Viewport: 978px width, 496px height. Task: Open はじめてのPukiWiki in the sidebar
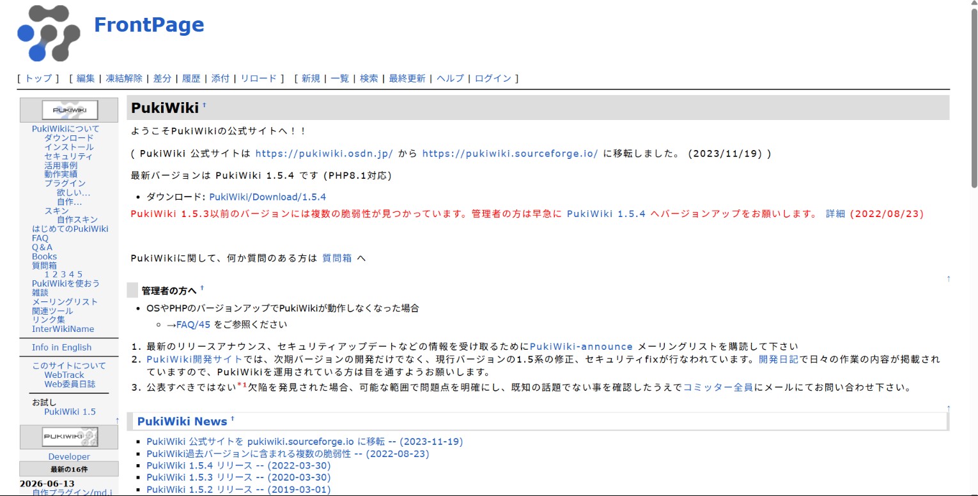[x=70, y=229]
